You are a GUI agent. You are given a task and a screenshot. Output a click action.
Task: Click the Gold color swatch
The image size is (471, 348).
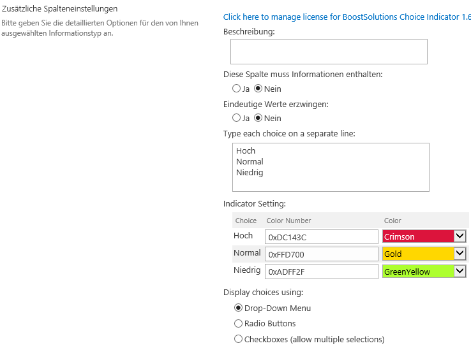[x=418, y=254]
